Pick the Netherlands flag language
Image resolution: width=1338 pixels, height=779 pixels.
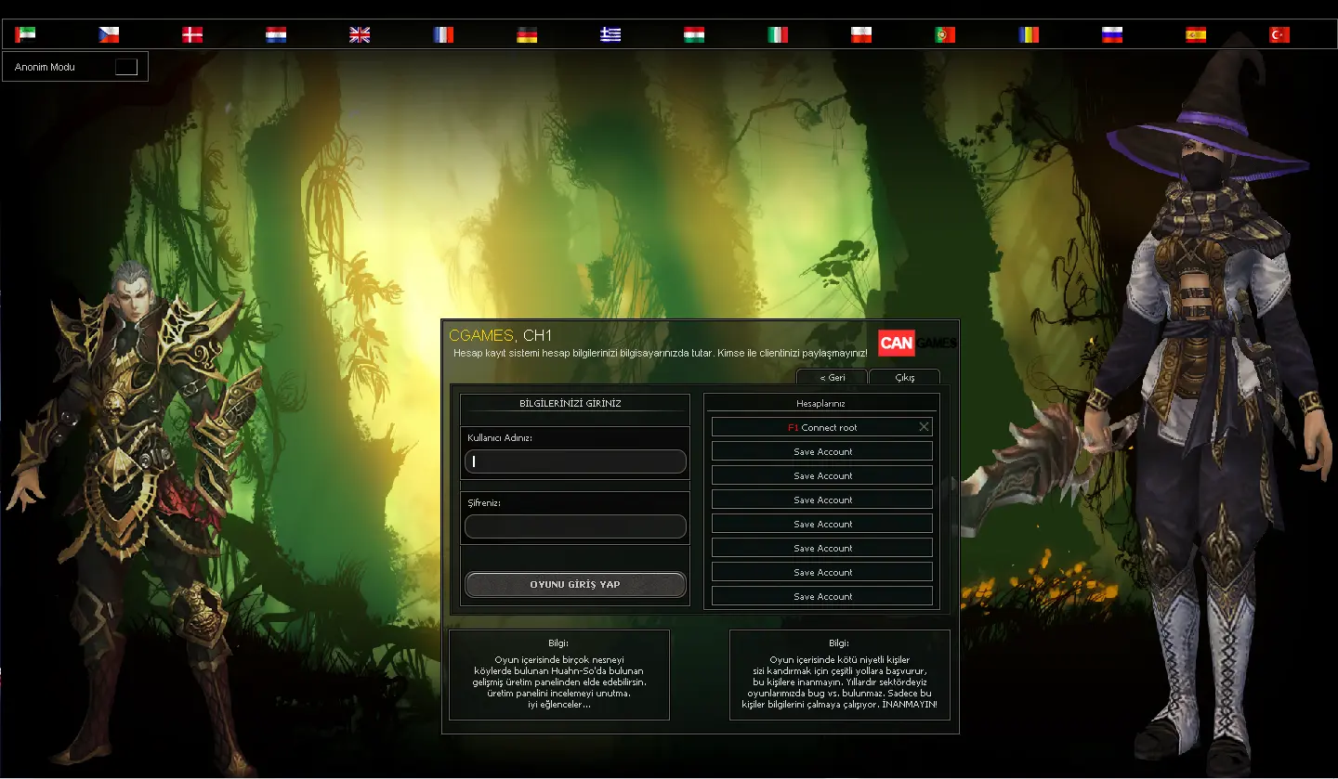[276, 34]
